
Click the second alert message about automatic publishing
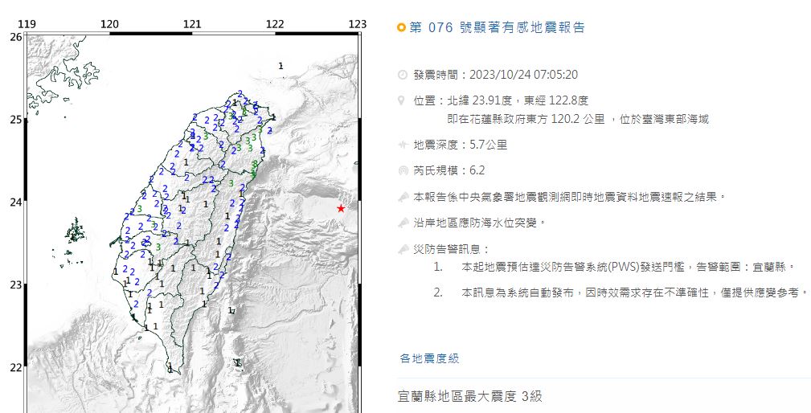coord(634,292)
